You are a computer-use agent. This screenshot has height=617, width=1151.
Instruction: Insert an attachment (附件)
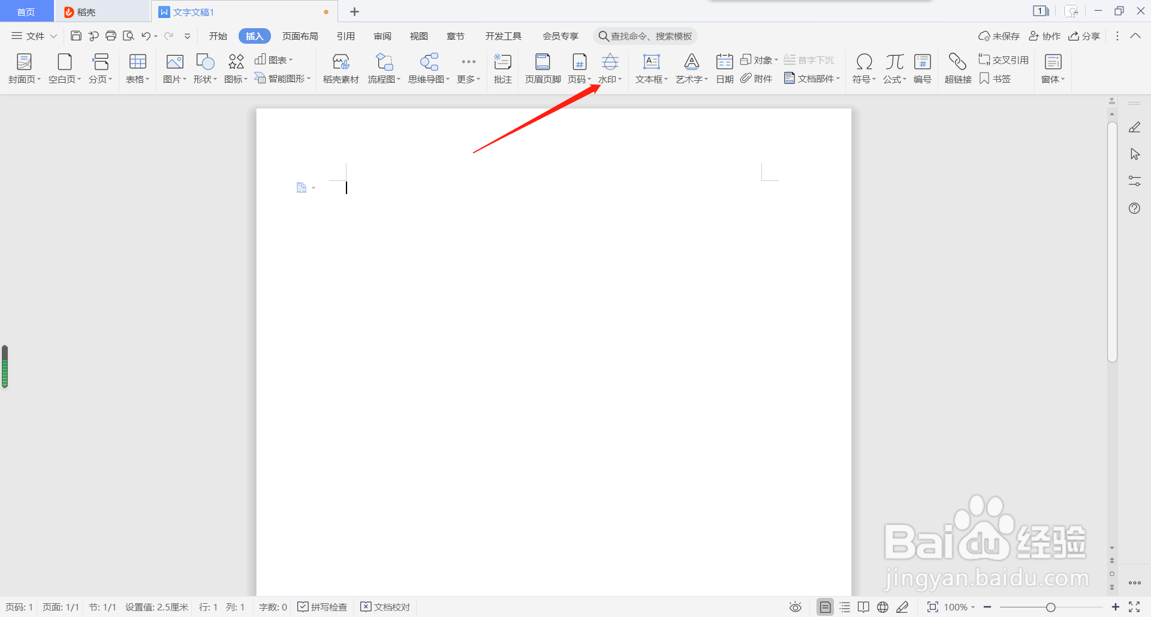point(757,78)
